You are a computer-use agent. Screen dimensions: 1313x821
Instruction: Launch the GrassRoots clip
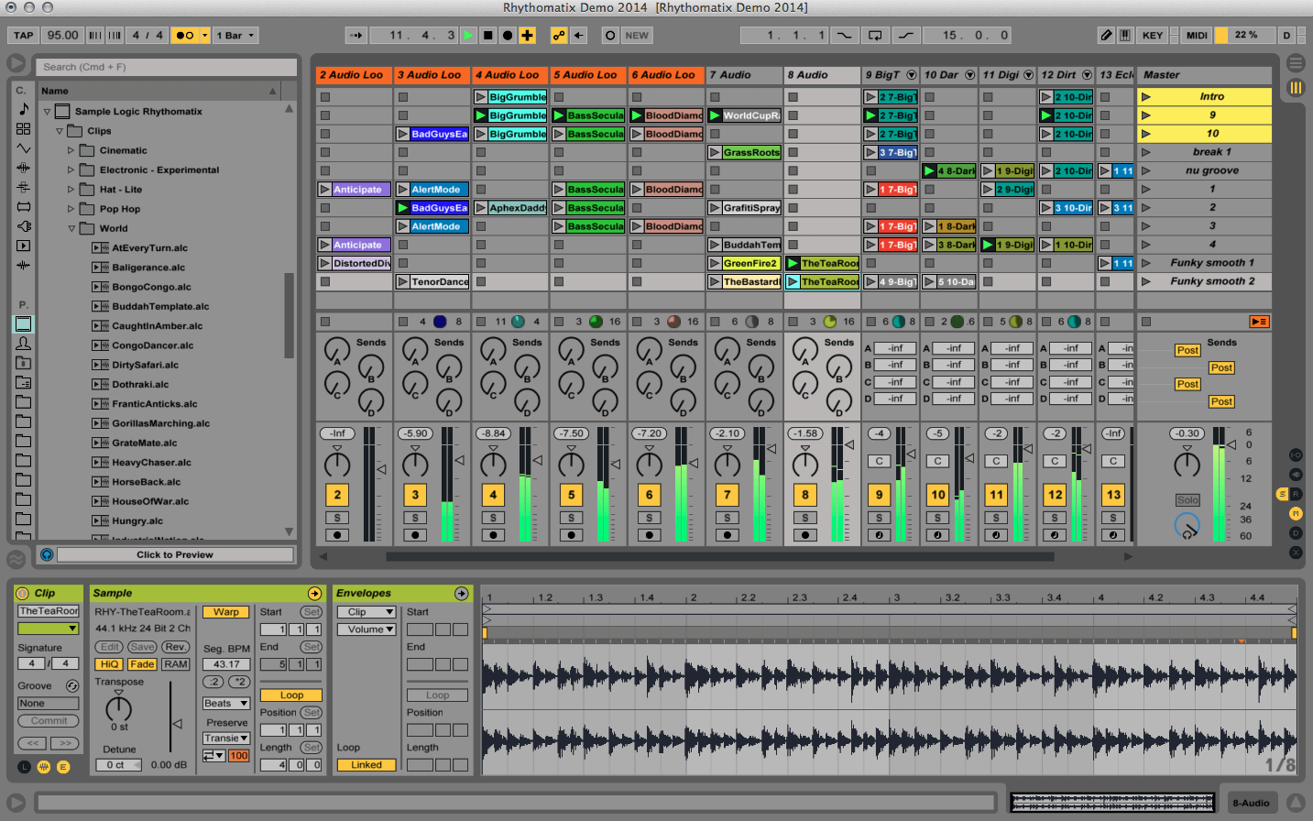(715, 152)
